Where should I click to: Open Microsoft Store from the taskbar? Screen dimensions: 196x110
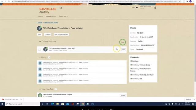tap(62, 104)
